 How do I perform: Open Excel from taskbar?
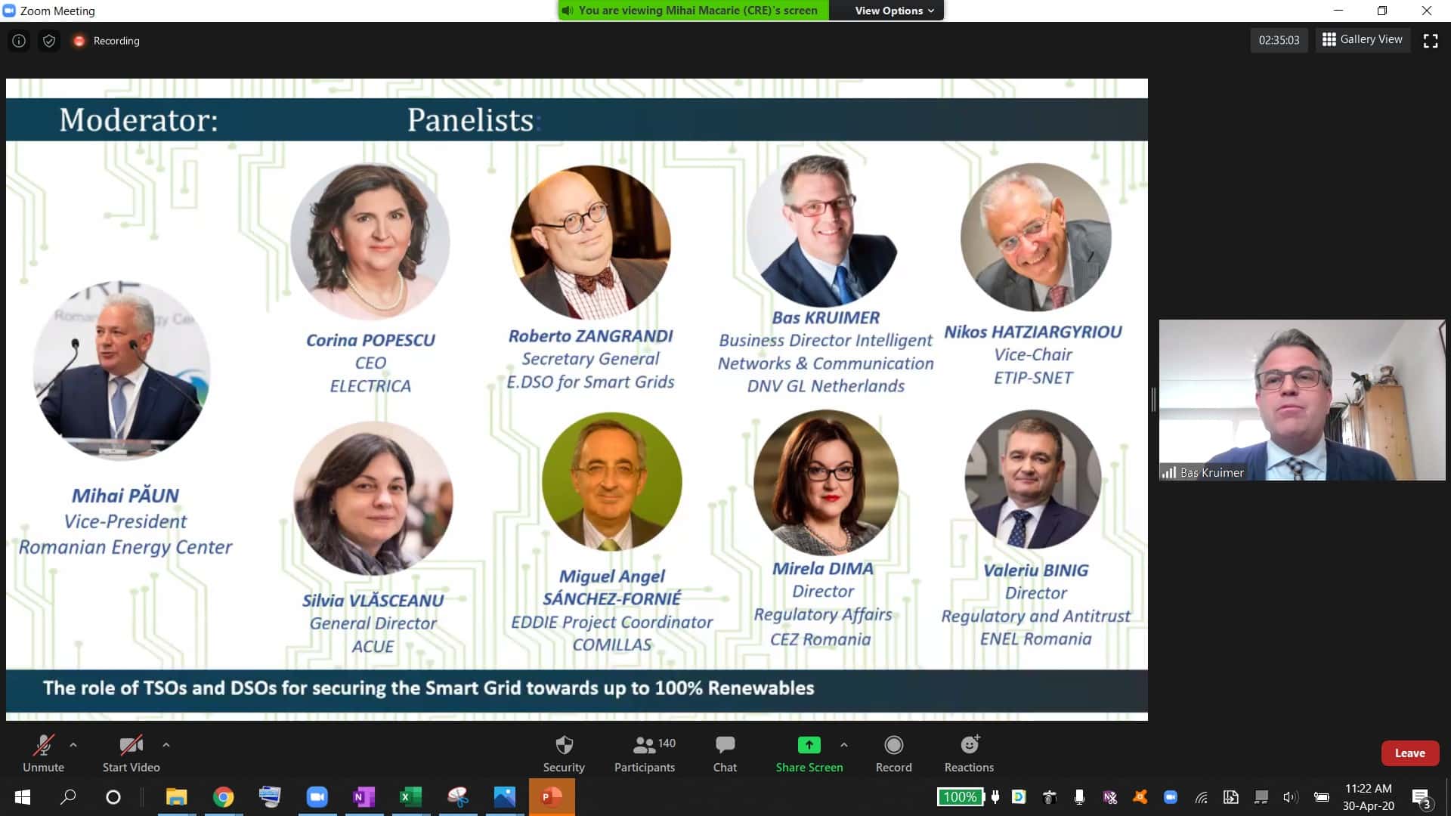(410, 797)
